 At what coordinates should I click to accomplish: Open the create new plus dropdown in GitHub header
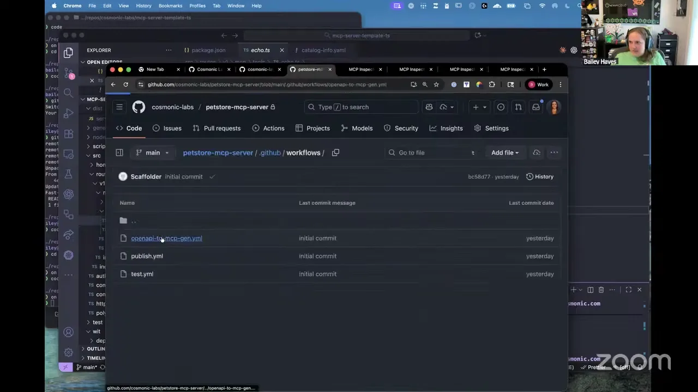(479, 107)
